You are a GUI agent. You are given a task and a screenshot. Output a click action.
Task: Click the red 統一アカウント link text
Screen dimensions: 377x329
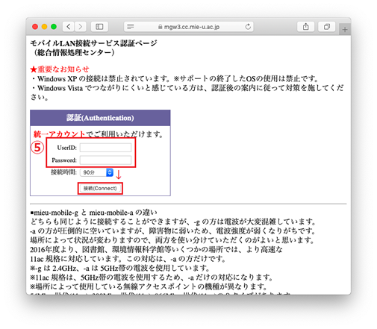60,134
